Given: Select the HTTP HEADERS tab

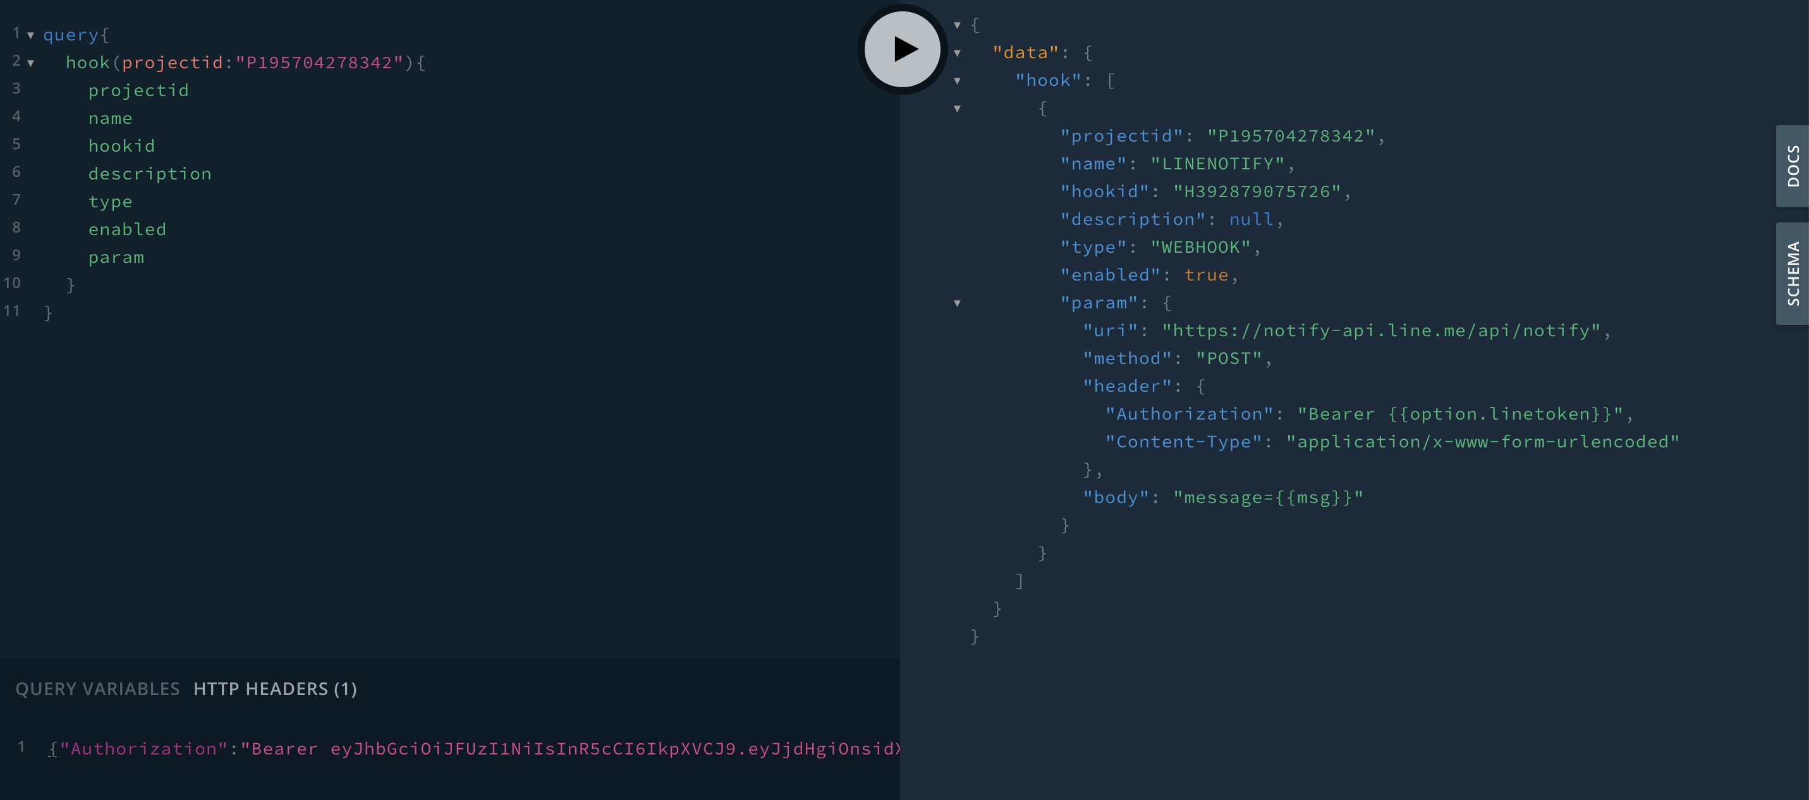Looking at the screenshot, I should (x=274, y=688).
